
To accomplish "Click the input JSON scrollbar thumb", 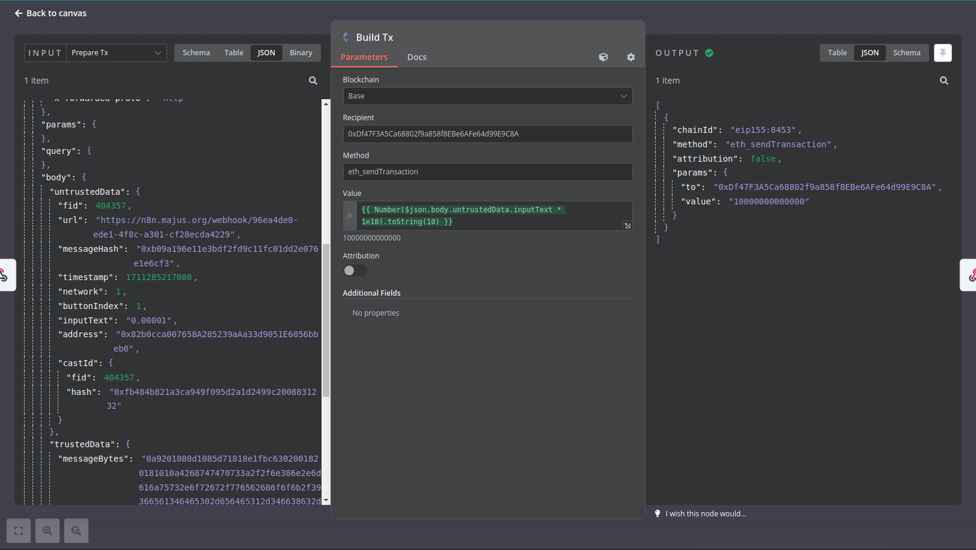I will [x=326, y=320].
